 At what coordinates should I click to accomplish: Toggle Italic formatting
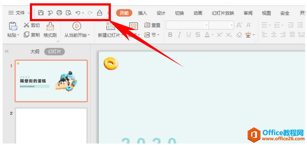coord(179,35)
